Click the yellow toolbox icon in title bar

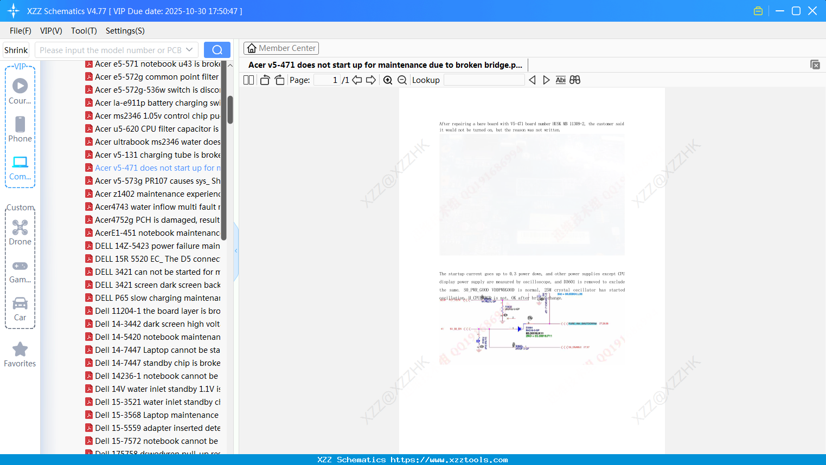tap(758, 11)
